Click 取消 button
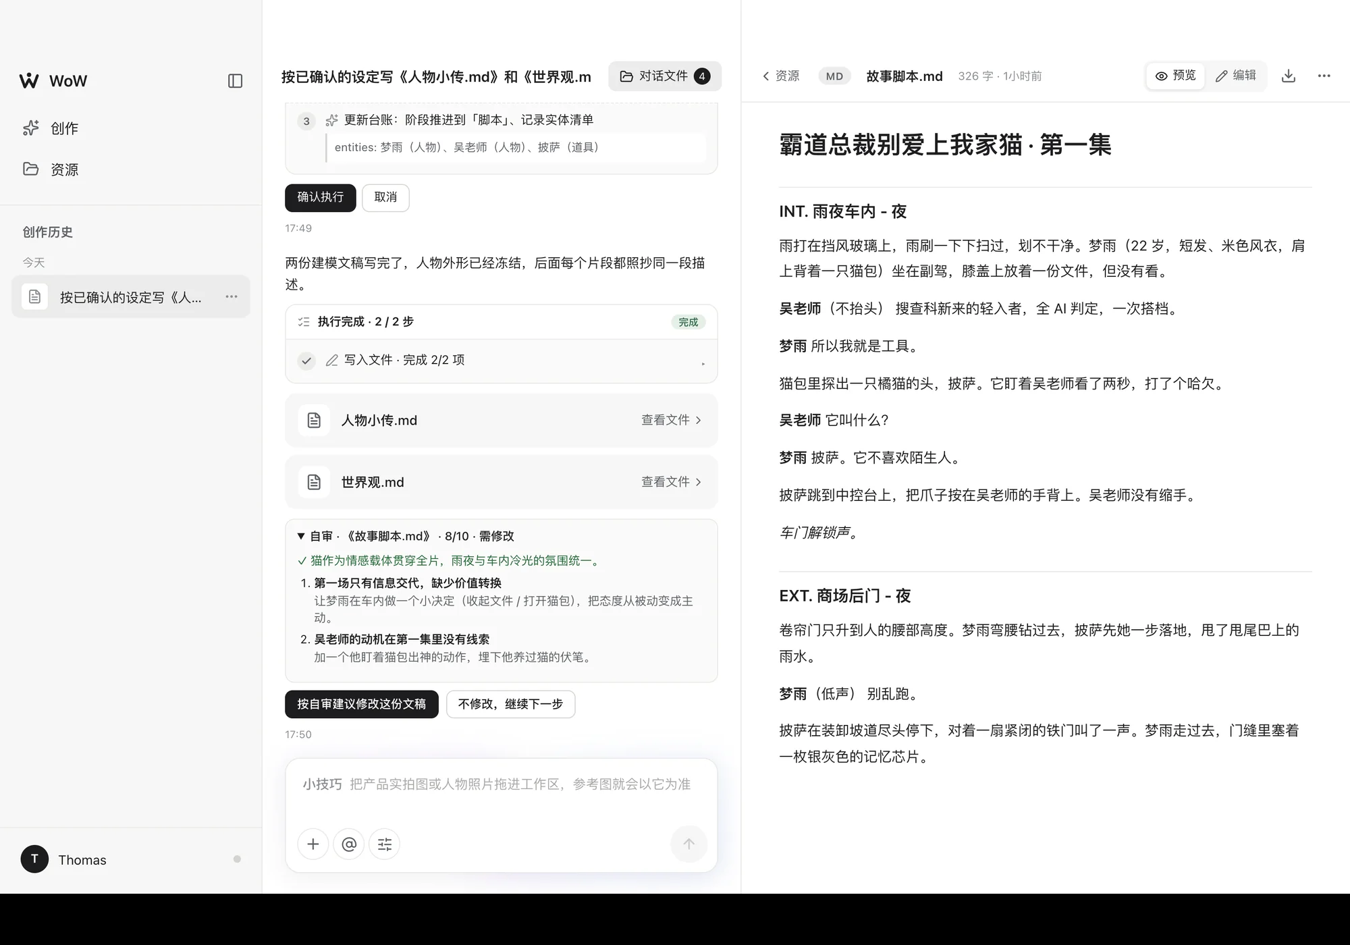The width and height of the screenshot is (1350, 945). click(x=385, y=198)
